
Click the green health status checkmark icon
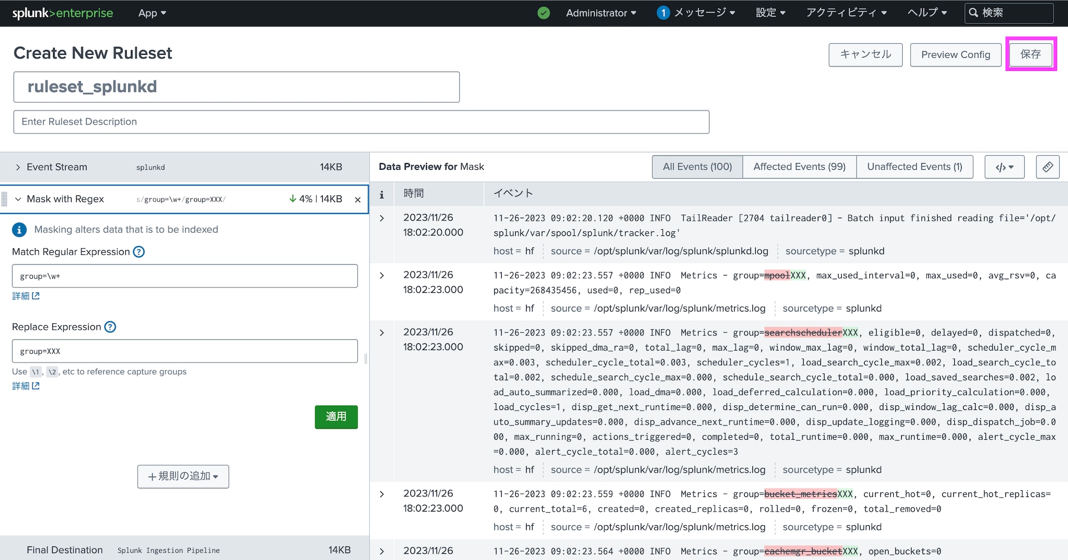point(543,13)
